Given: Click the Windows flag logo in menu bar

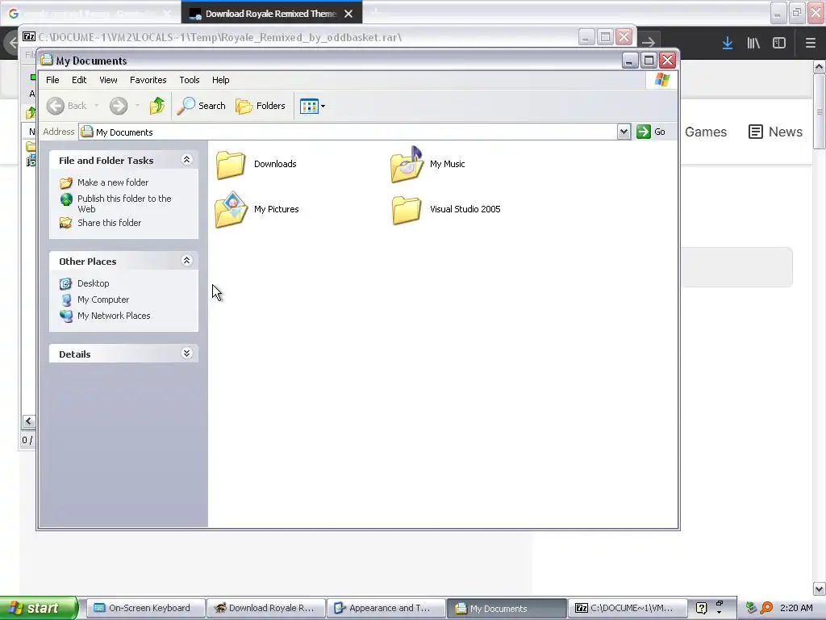Looking at the screenshot, I should click(x=661, y=80).
